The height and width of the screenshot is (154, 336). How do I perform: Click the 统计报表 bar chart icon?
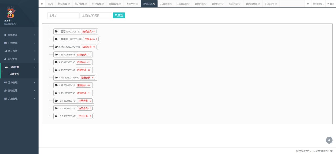[x=6, y=51]
